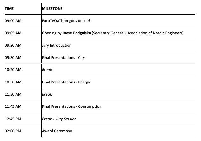Select 'Final Presentations - City' row text
Viewport: 201px width, 141px height.
pos(63,58)
